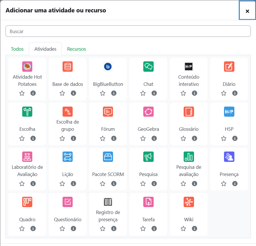Click the Diário activity link

(229, 84)
